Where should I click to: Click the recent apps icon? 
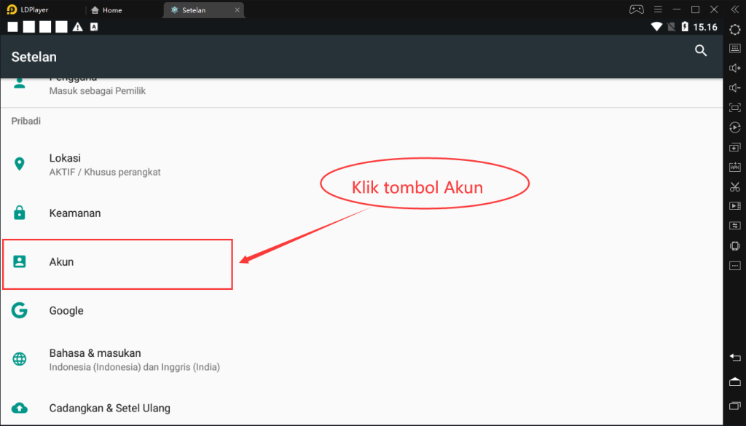click(x=735, y=406)
